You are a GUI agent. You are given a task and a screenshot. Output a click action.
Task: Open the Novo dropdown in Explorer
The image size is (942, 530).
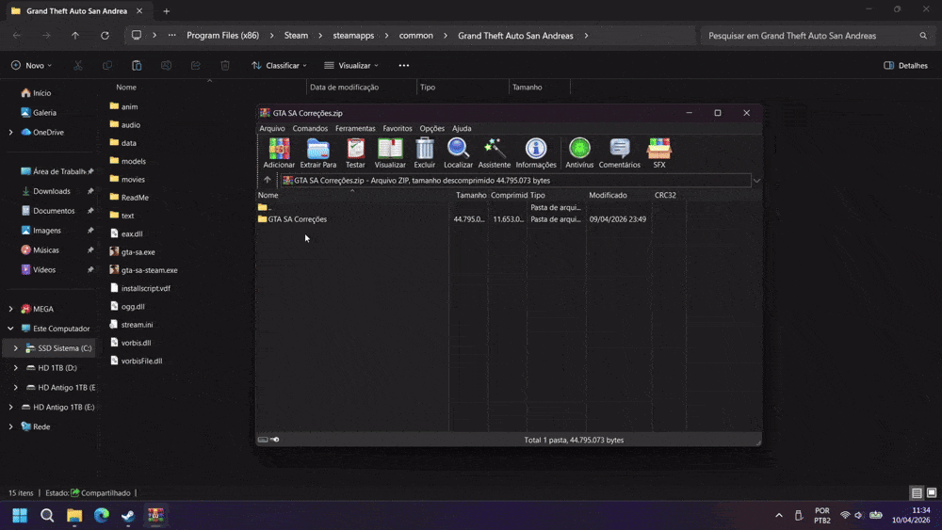point(31,65)
